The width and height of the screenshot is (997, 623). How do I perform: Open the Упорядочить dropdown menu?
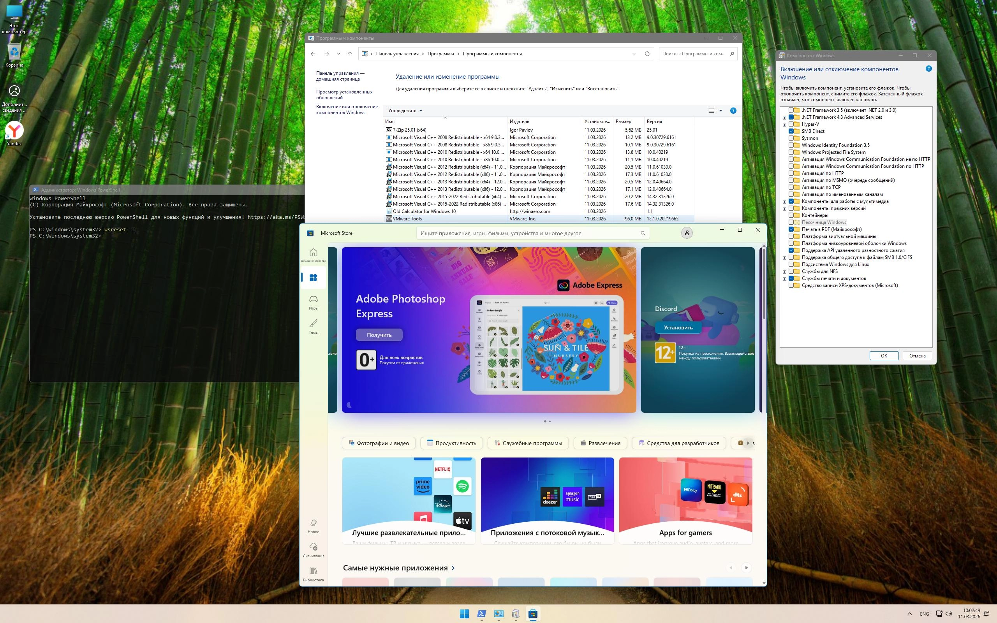coord(405,111)
